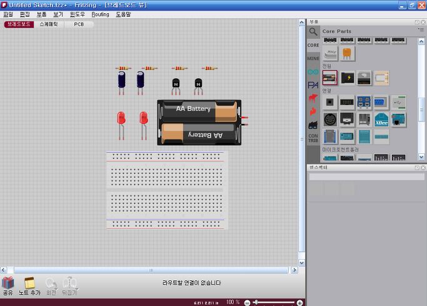Click the zoom in plus button
This screenshot has width=427, height=306.
click(x=299, y=303)
